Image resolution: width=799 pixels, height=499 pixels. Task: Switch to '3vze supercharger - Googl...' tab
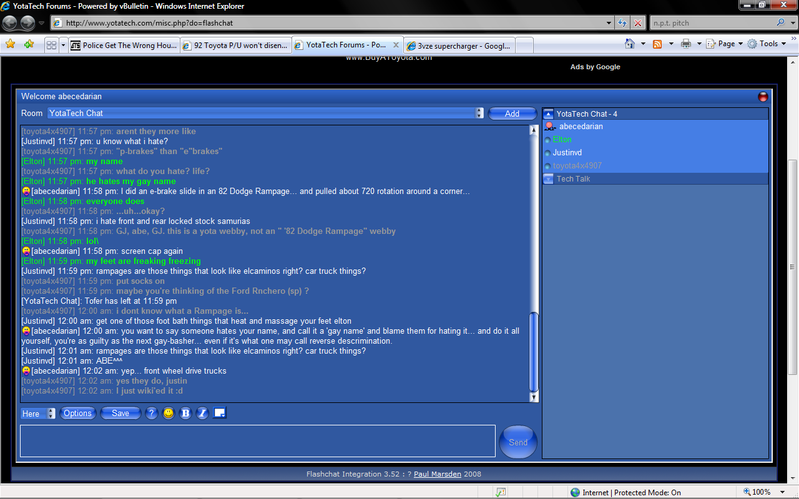click(x=459, y=46)
